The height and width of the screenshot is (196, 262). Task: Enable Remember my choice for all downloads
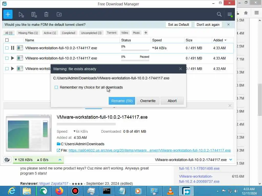point(56,87)
